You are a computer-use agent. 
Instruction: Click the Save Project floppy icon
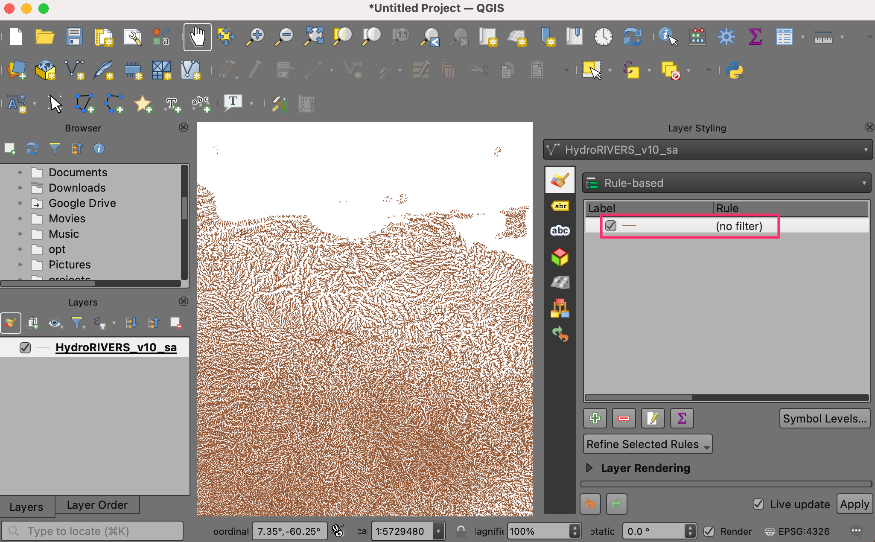click(74, 37)
